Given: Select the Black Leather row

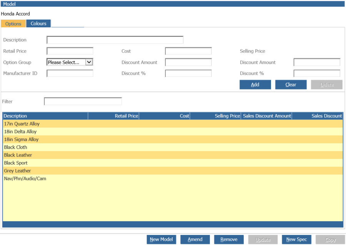Looking at the screenshot, I should [x=173, y=155].
